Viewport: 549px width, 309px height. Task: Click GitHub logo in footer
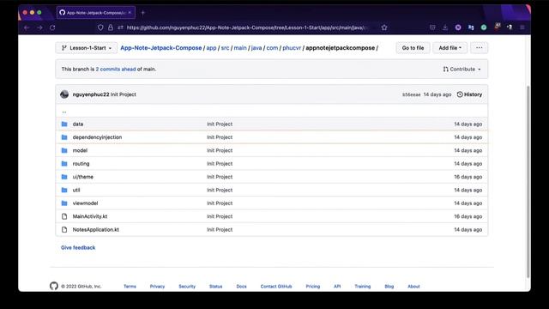53,286
